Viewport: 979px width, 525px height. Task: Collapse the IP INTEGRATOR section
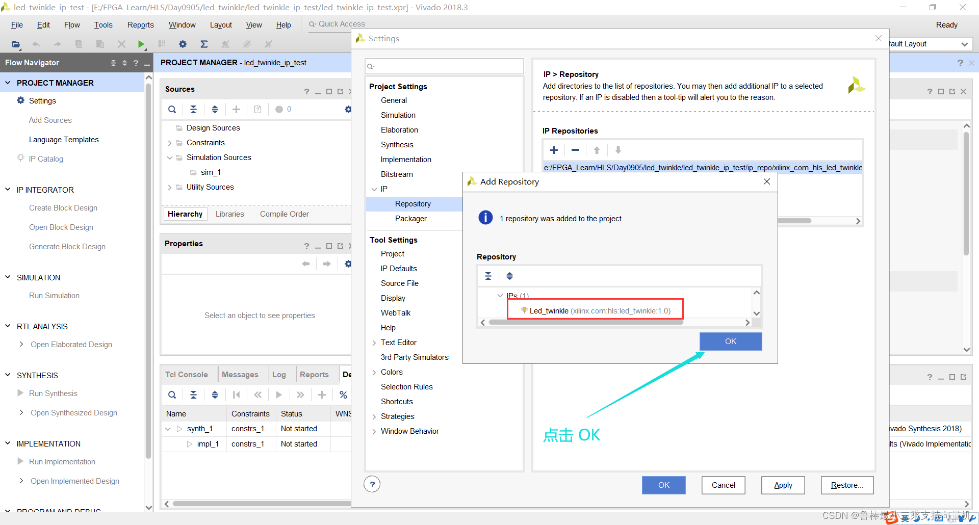[8, 190]
